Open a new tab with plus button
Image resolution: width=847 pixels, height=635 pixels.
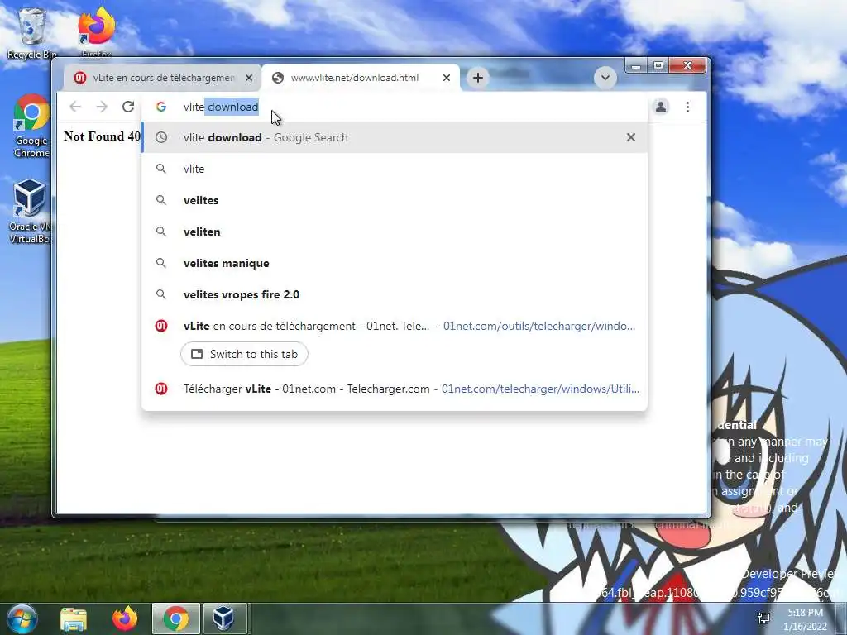click(477, 78)
